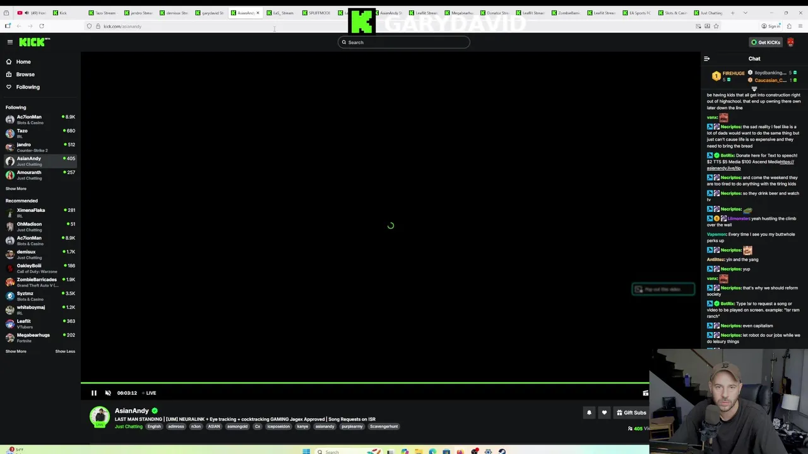Viewport: 808px width, 454px height.
Task: Switch to demisux Stream browser tab
Action: (174, 13)
